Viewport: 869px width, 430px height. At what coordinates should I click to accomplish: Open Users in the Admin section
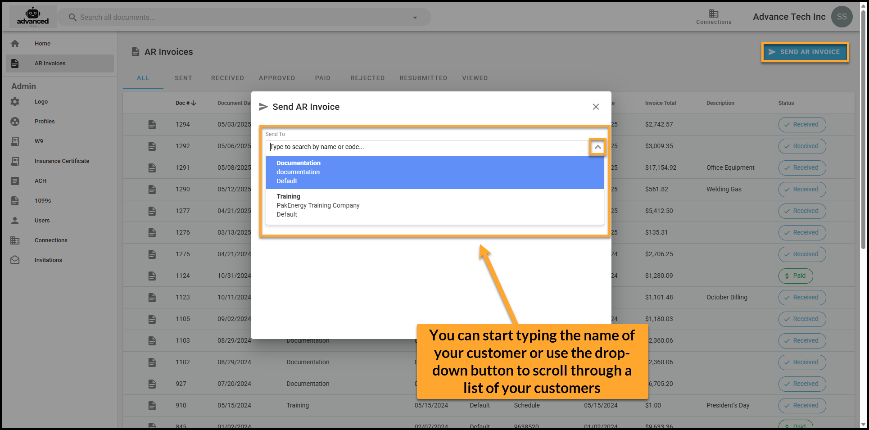(60, 221)
